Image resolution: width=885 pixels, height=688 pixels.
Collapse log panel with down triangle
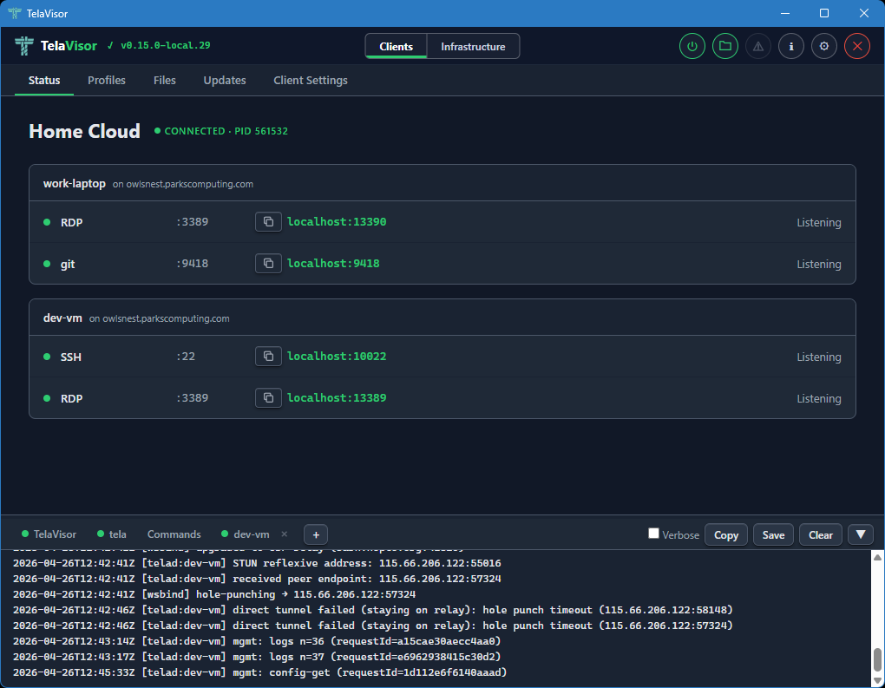[861, 534]
